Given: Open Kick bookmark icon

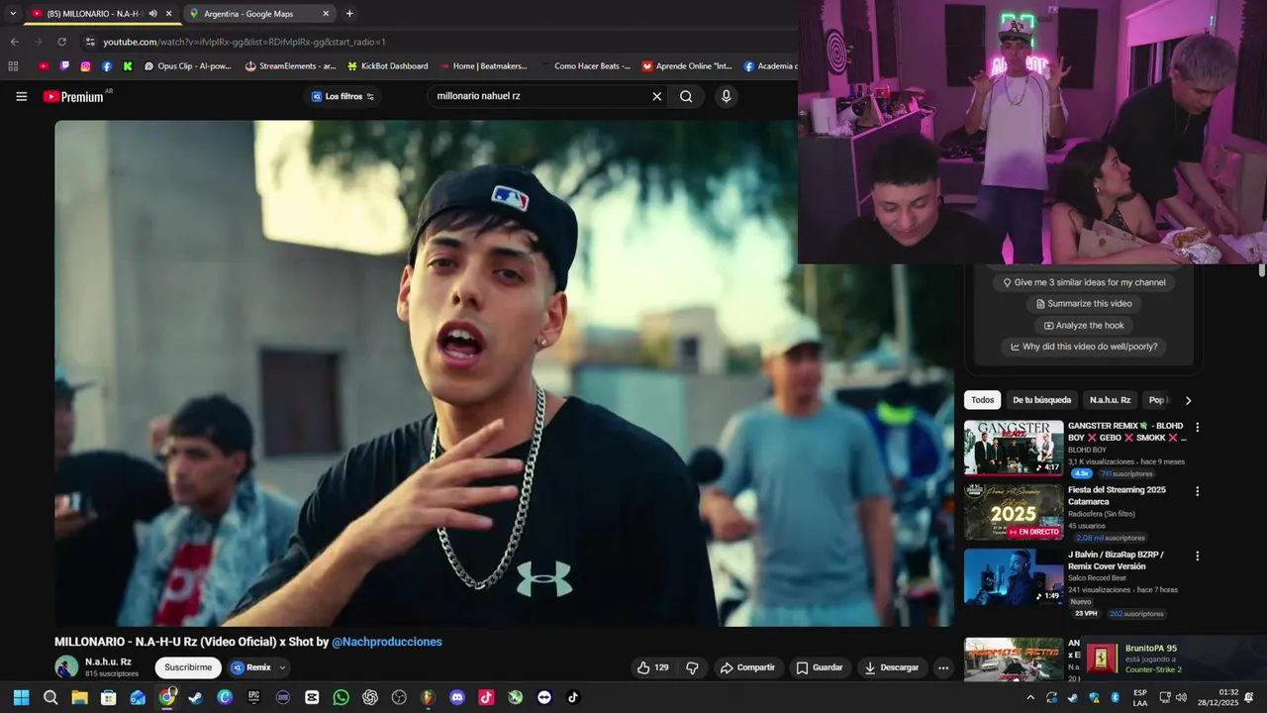Looking at the screenshot, I should click(128, 66).
